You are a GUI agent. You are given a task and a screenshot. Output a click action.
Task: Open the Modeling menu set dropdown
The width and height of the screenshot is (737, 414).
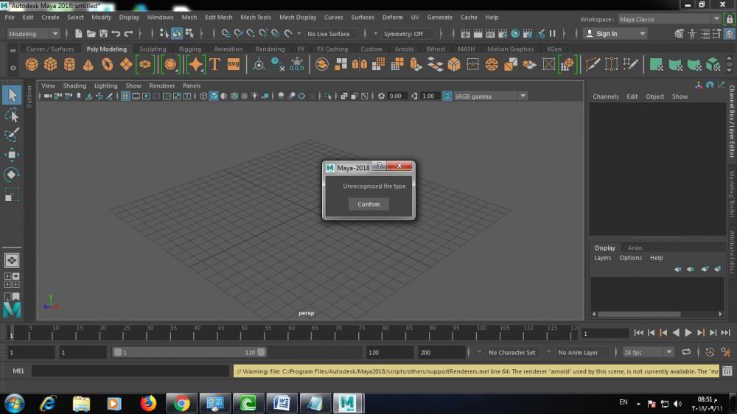33,34
